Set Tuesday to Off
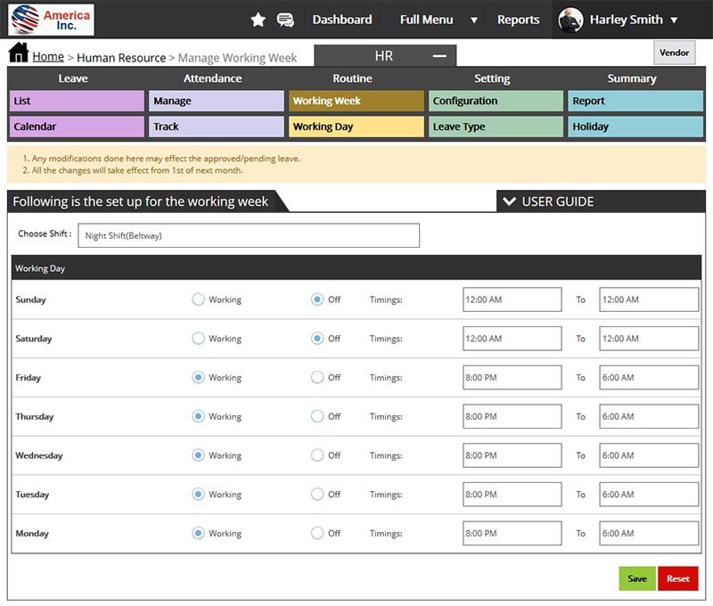This screenshot has width=713, height=606. (x=317, y=495)
